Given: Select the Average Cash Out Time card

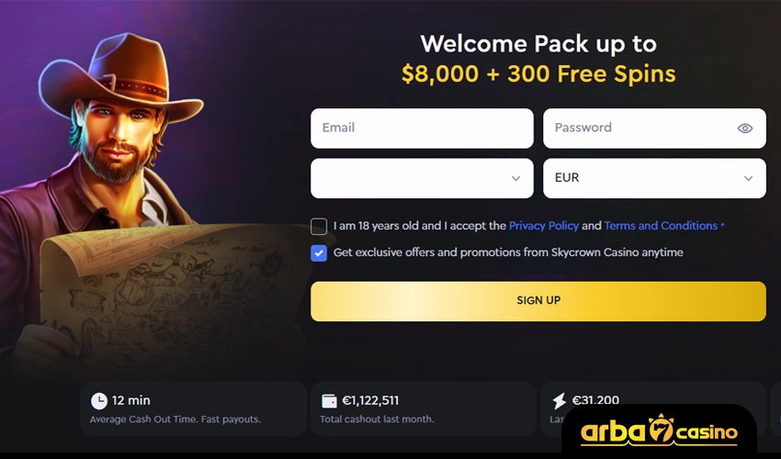Looking at the screenshot, I should pyautogui.click(x=193, y=409).
